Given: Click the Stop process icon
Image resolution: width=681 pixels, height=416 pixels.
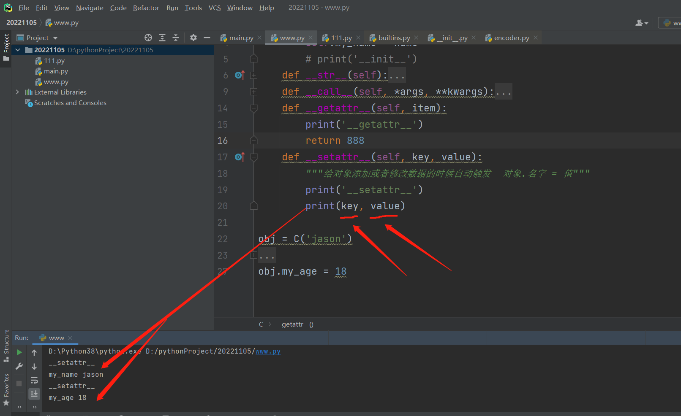Looking at the screenshot, I should (19, 384).
